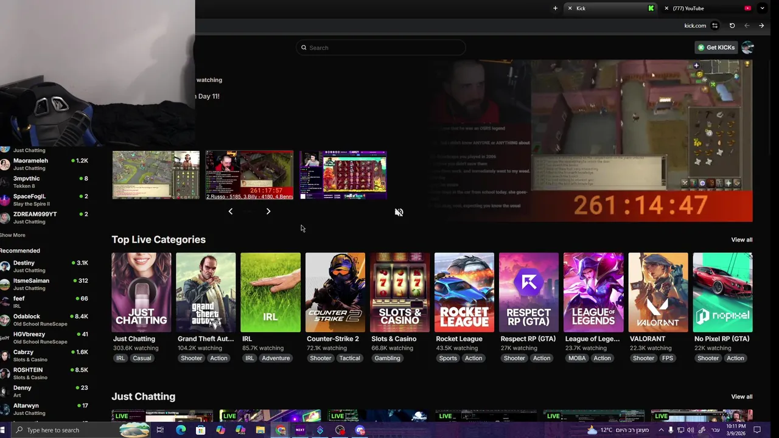This screenshot has width=779, height=438.
Task: Select the second featured thumbnail with 261:17:57 timer
Action: [250, 175]
